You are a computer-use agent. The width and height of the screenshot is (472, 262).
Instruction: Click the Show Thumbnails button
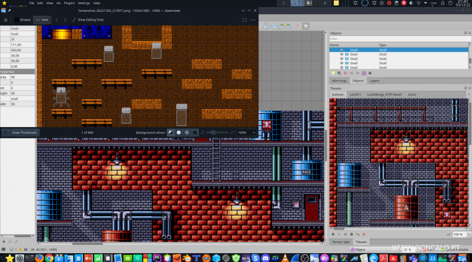pyautogui.click(x=24, y=132)
